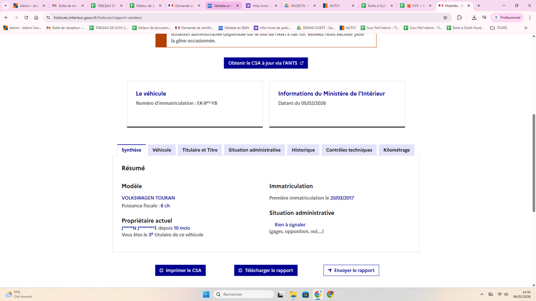Click Obtenir le CSA à jour via l'ANTS
The image size is (536, 301).
click(266, 63)
